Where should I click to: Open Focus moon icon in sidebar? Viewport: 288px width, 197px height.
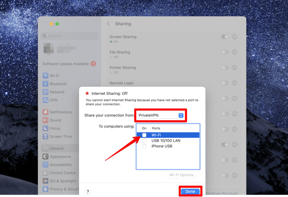click(x=45, y=129)
